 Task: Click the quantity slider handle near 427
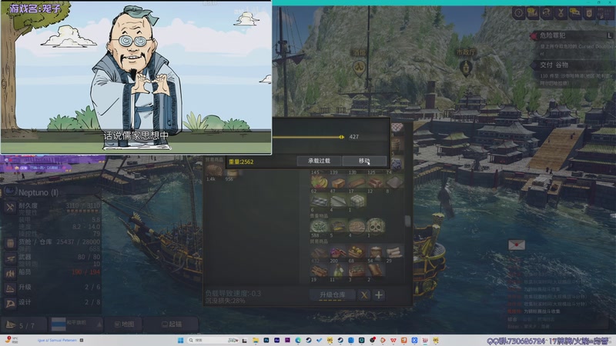pyautogui.click(x=341, y=137)
